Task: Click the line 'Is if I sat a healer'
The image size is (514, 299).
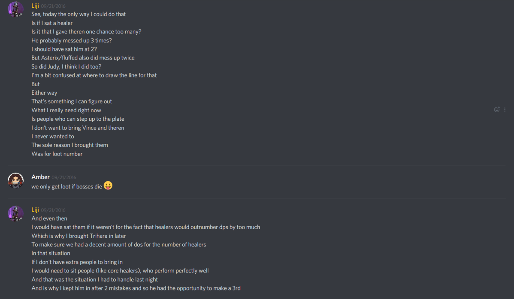Action: pos(51,23)
